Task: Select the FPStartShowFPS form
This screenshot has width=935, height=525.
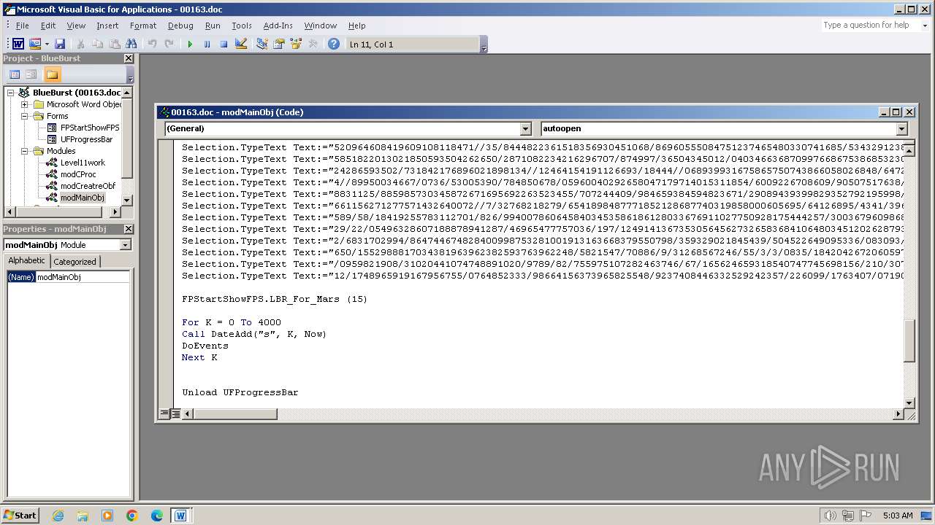Action: click(x=89, y=128)
